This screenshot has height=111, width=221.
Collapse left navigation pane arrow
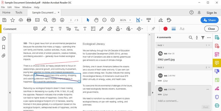point(10,93)
